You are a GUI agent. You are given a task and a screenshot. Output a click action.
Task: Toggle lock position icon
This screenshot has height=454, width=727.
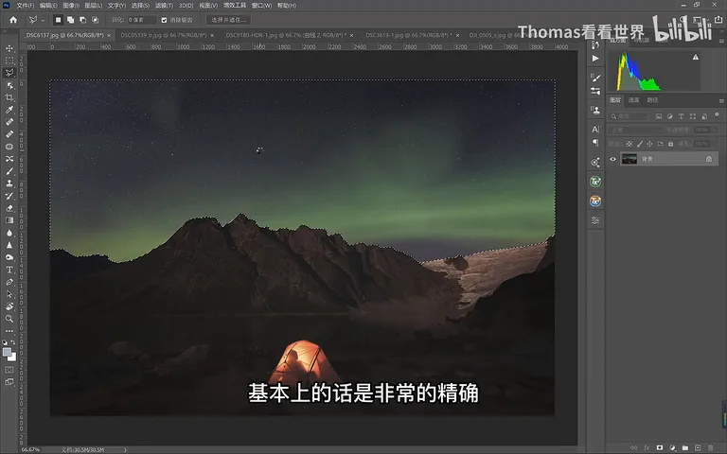(x=649, y=144)
